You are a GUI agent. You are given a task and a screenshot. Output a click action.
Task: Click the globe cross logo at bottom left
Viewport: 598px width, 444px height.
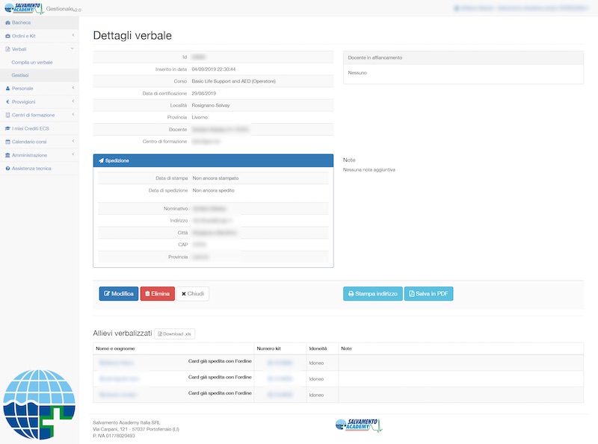coord(39,404)
